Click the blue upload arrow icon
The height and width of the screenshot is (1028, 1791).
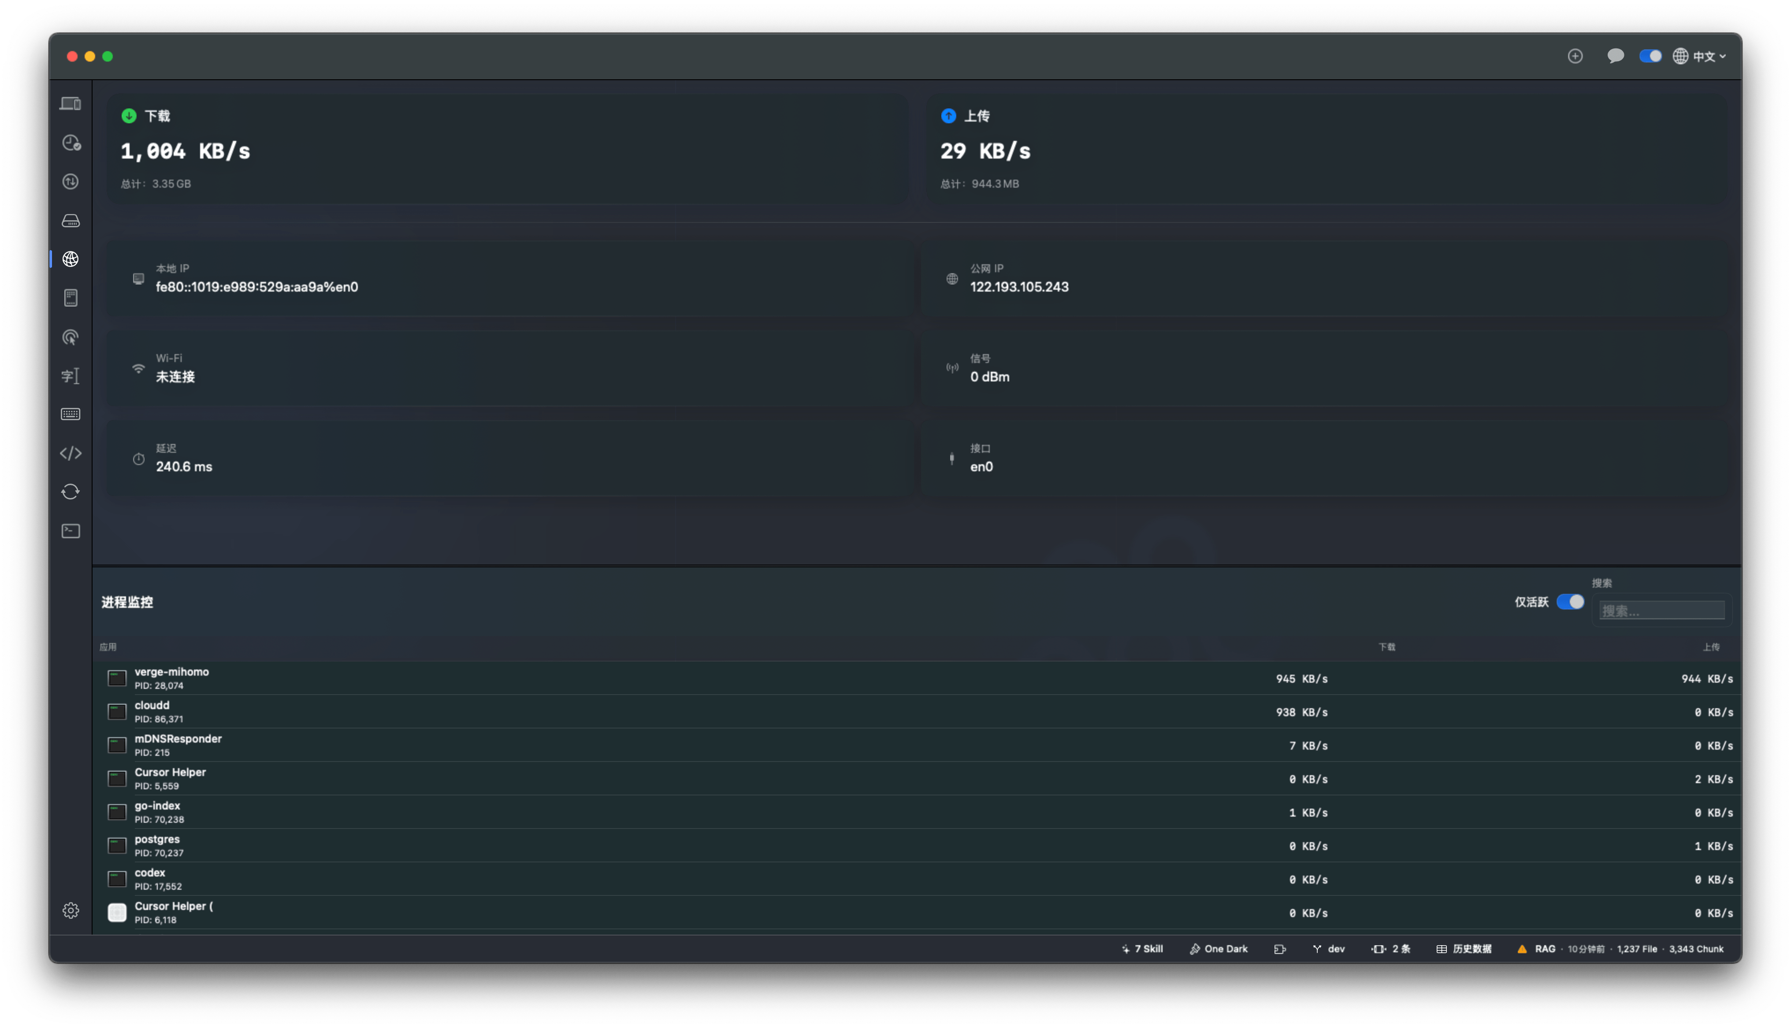click(x=948, y=116)
